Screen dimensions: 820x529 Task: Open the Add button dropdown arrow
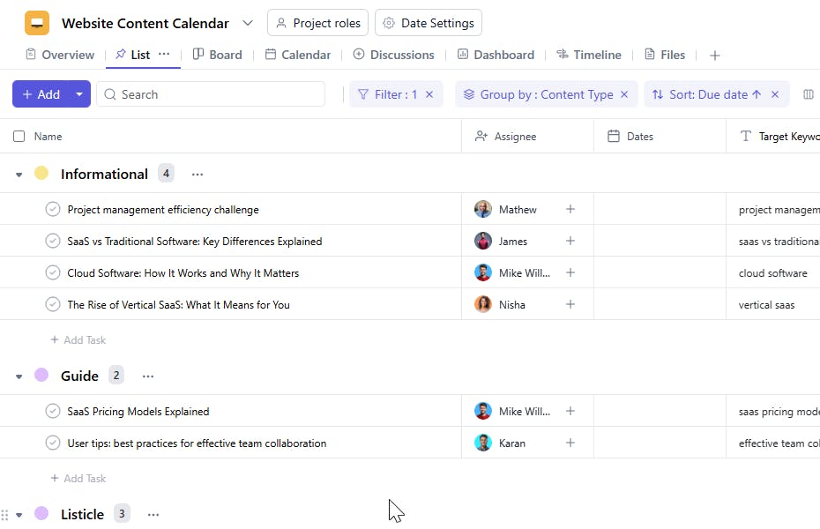(79, 94)
